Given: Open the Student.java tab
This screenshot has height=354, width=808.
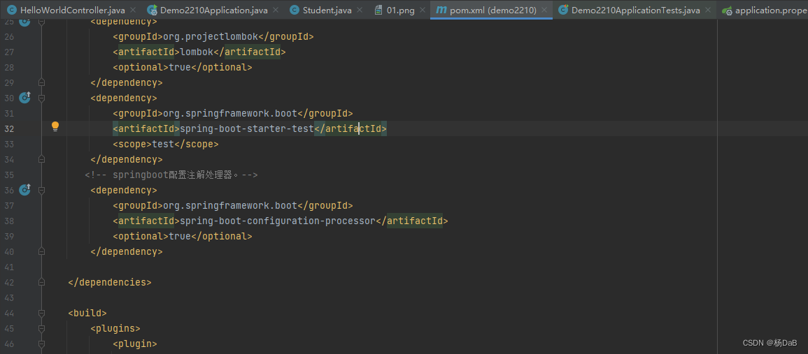Looking at the screenshot, I should pos(327,10).
